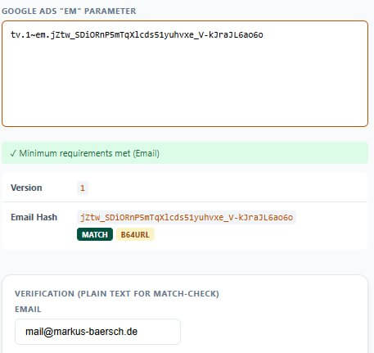Click the checkmark icon in the requirements banner

point(13,153)
